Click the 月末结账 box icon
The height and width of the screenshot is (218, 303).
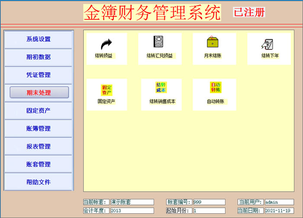coord(213,41)
